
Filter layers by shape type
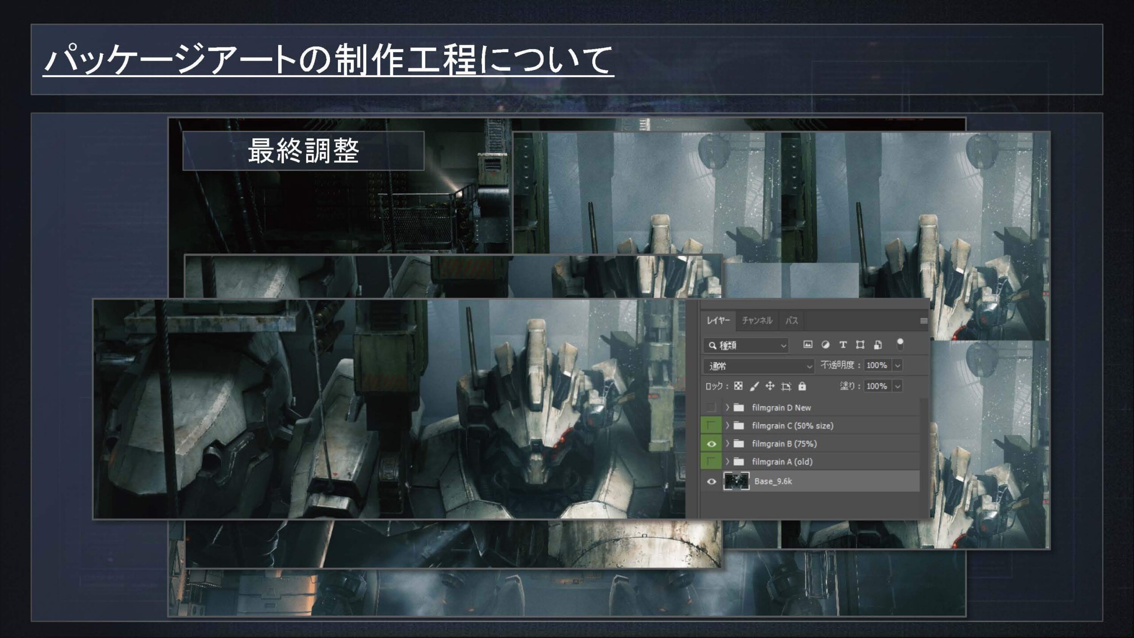point(860,345)
